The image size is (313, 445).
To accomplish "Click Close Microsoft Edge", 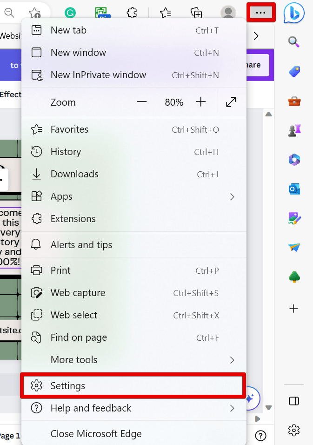I will point(95,433).
